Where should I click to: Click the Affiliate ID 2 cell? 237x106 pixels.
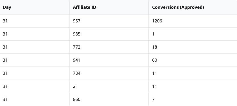point(109,86)
